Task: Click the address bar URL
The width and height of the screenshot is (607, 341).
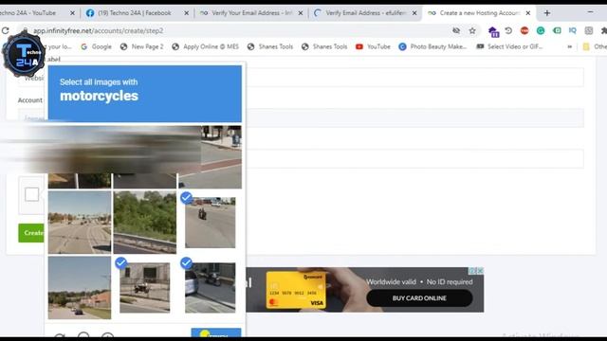Action: tap(98, 31)
